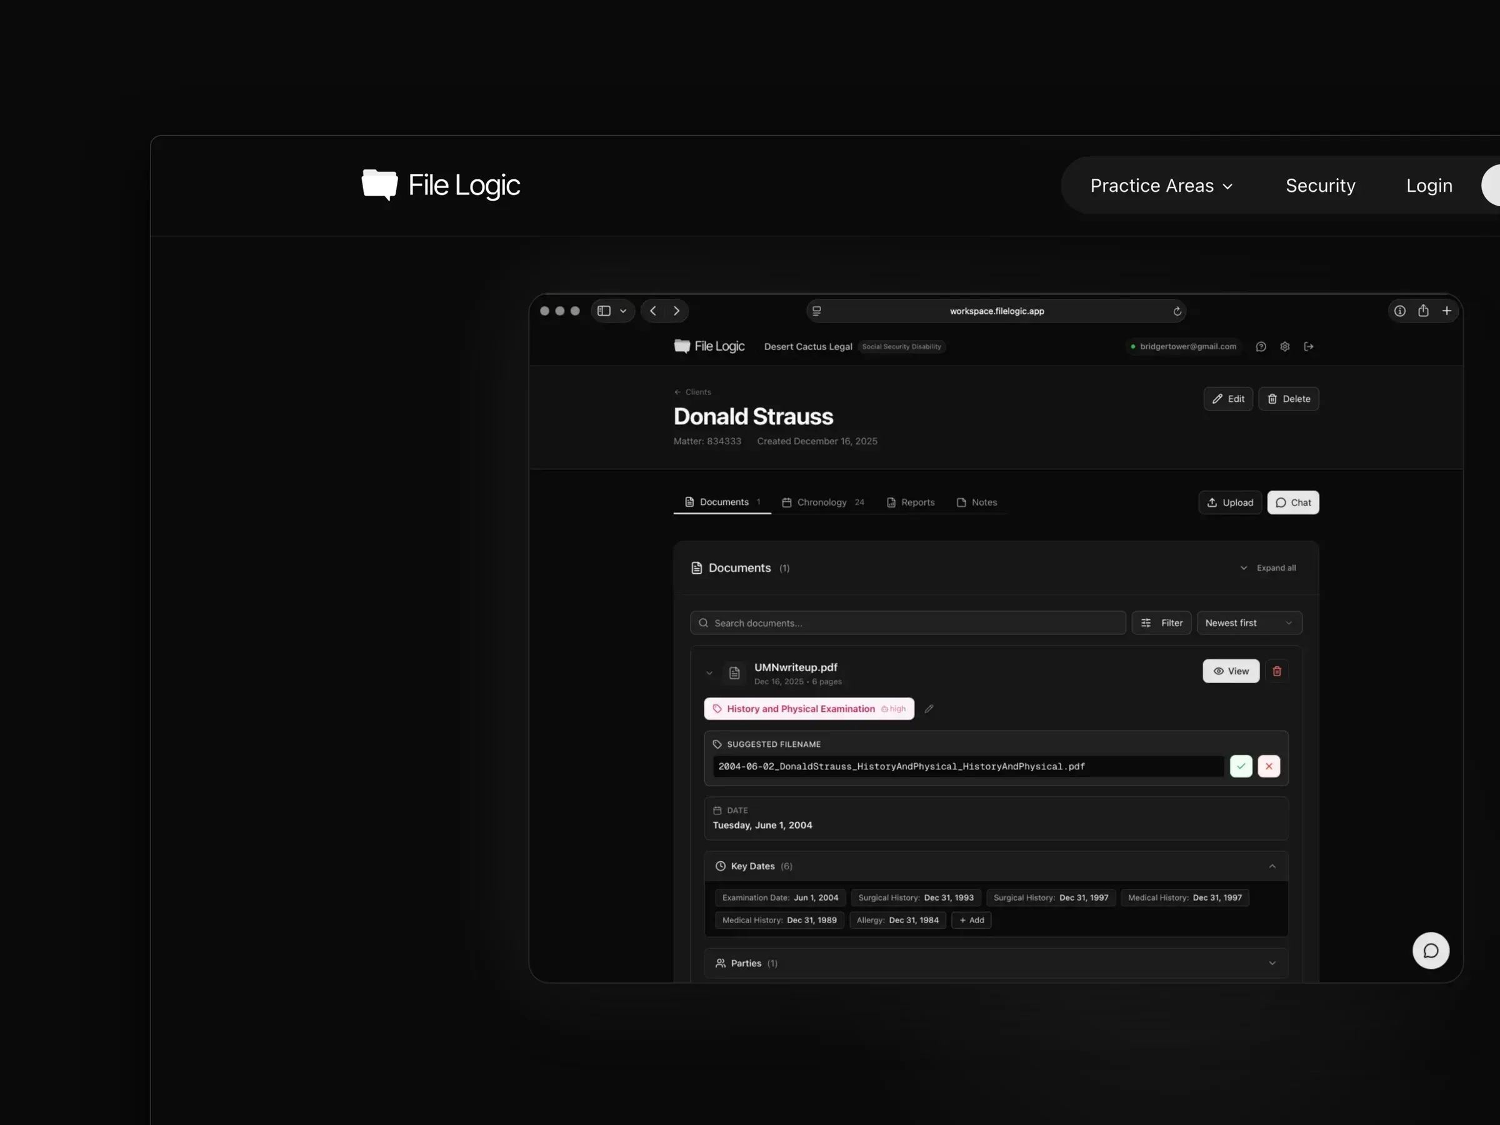This screenshot has height=1125, width=1500.
Task: Click the File Logic folder logo
Action: [380, 184]
